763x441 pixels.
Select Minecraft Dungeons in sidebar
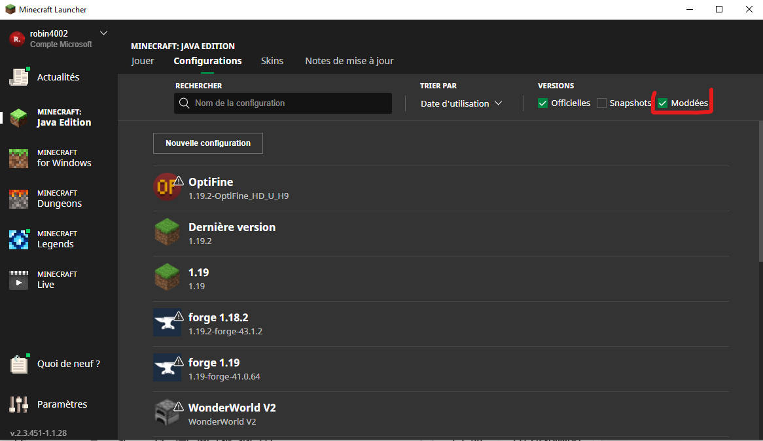[58, 199]
